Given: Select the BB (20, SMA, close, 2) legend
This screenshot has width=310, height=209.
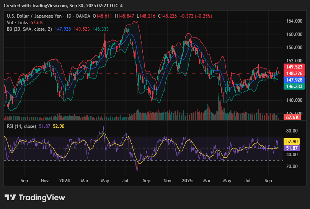Looking at the screenshot, I should [x=29, y=29].
